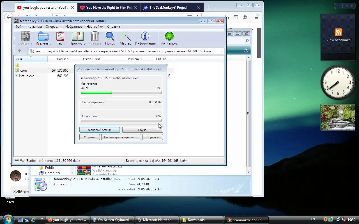The width and height of the screenshot is (359, 224).
Task: Expand the quick launch overflow chevron
Action: (42, 218)
